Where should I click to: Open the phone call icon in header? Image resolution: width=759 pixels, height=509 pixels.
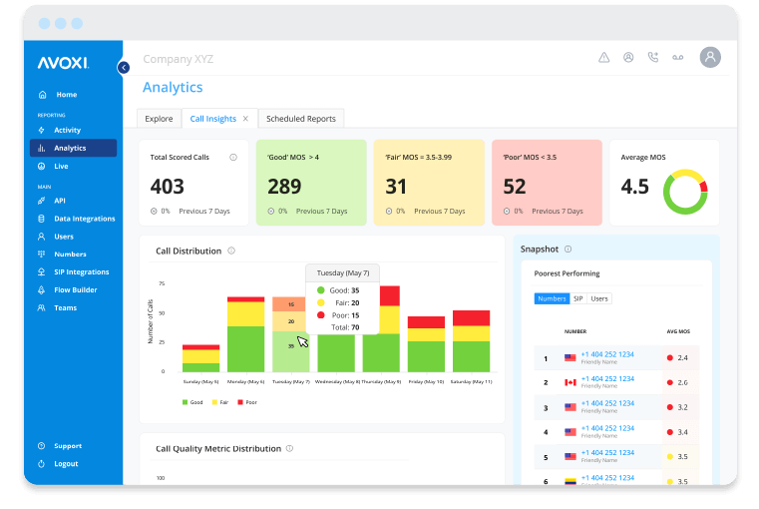click(653, 58)
